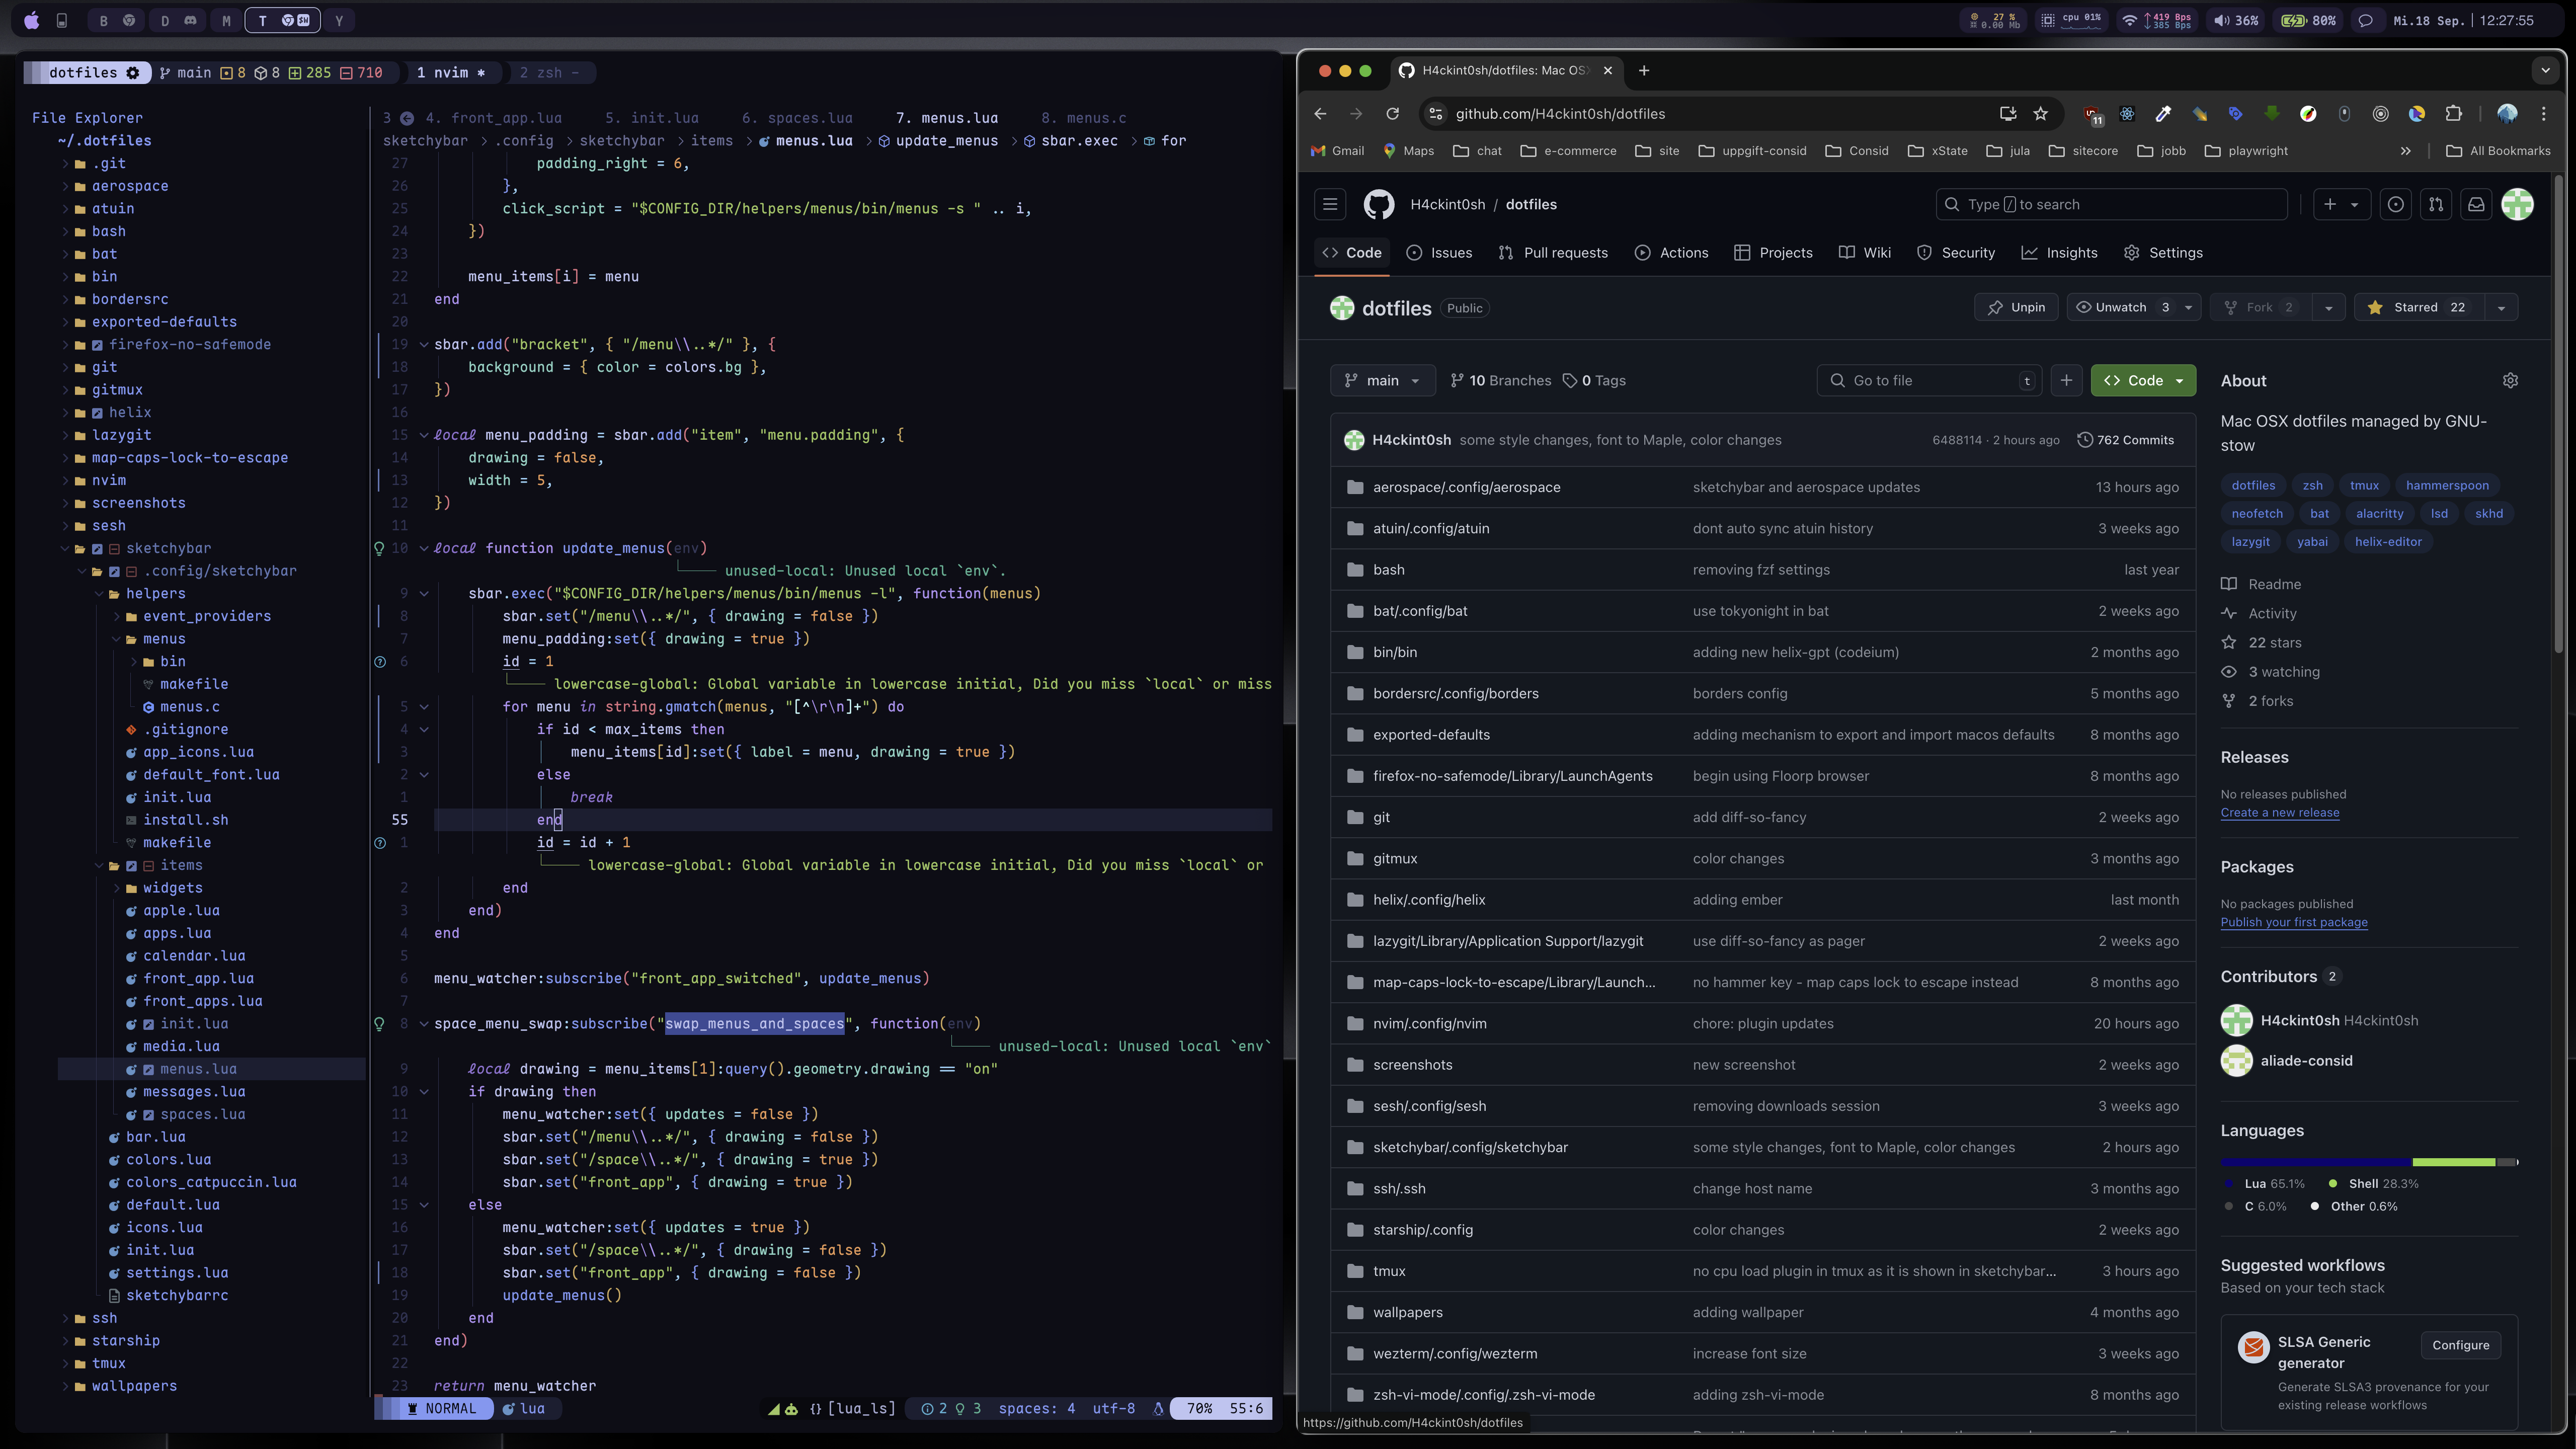Toggle init.lua checkbox under items folder

(148, 1024)
